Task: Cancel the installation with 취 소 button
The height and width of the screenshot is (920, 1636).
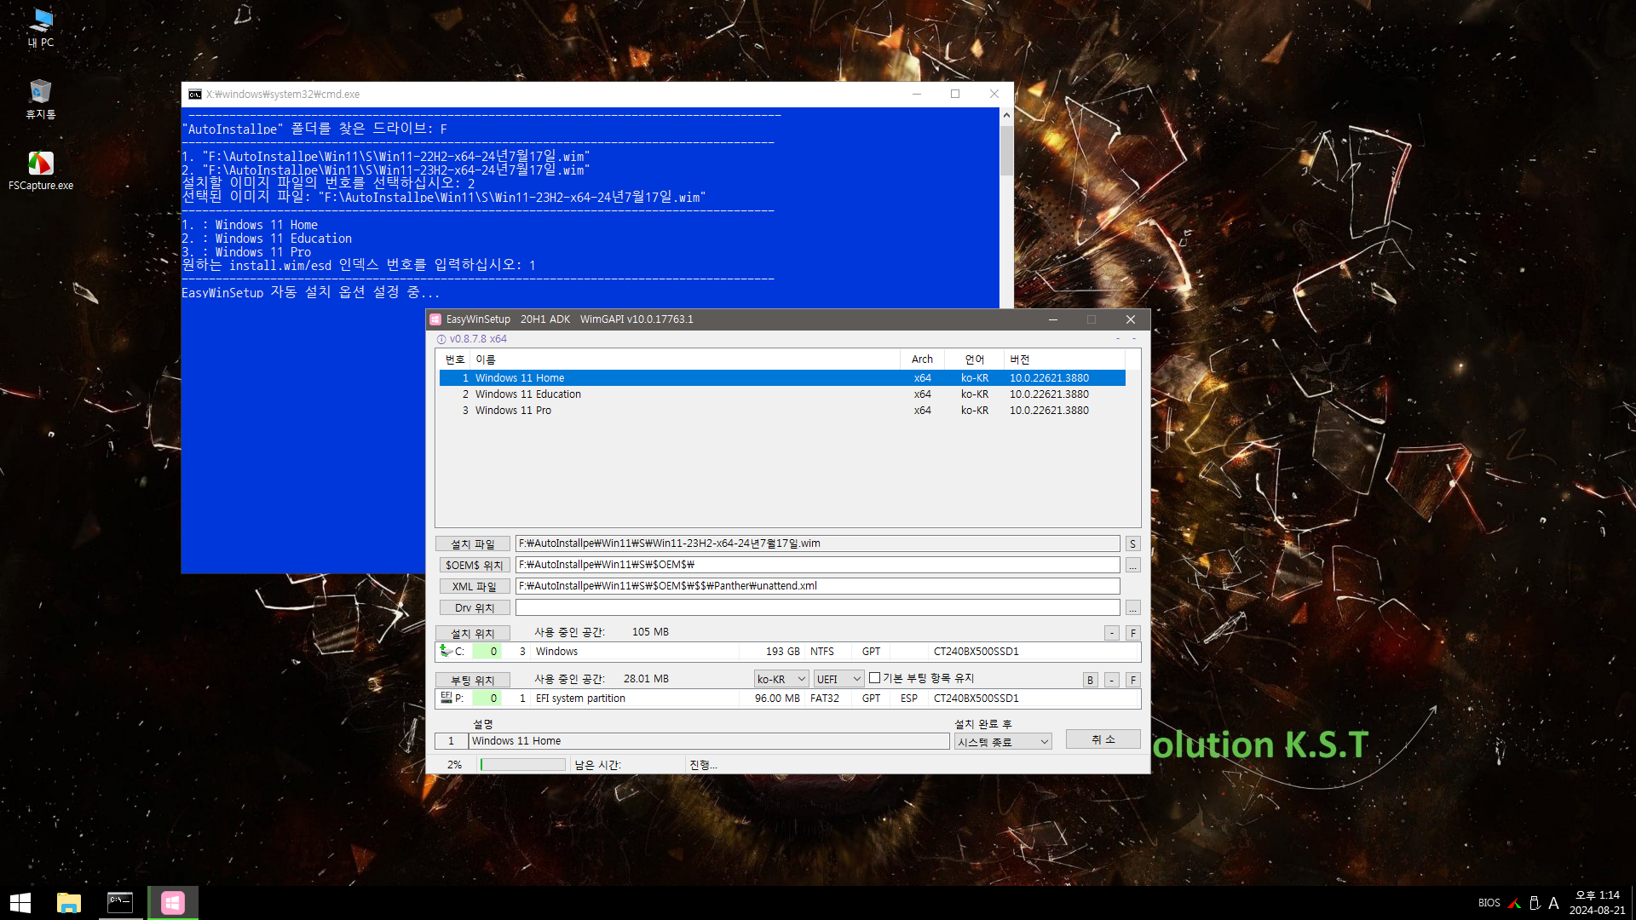Action: tap(1103, 739)
